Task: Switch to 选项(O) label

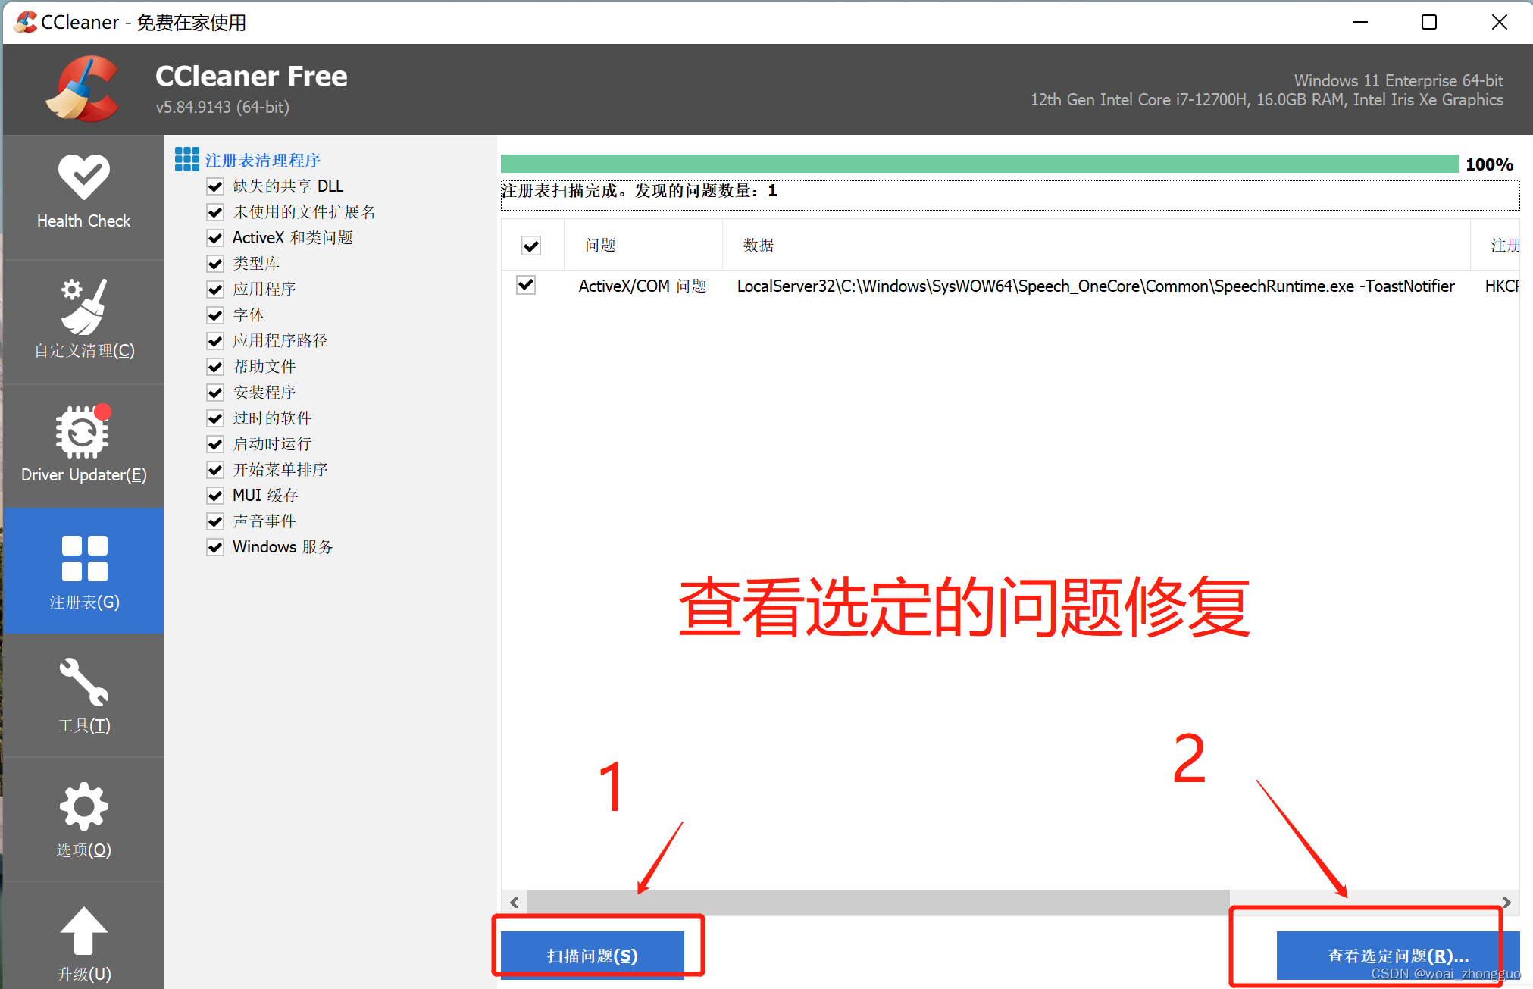Action: pos(84,850)
